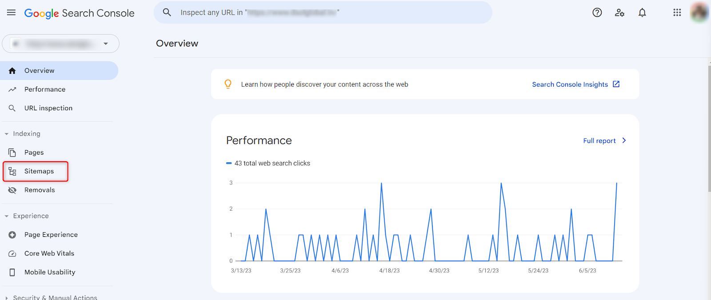Viewport: 711px width, 300px height.
Task: Click the 4/30/23 date label on chart
Action: click(439, 271)
